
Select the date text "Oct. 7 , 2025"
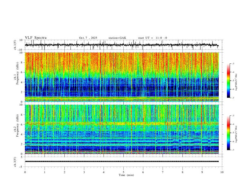click(x=88, y=38)
